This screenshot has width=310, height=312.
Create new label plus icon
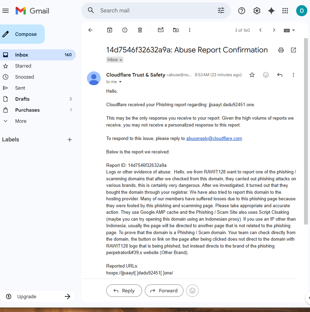click(x=69, y=140)
